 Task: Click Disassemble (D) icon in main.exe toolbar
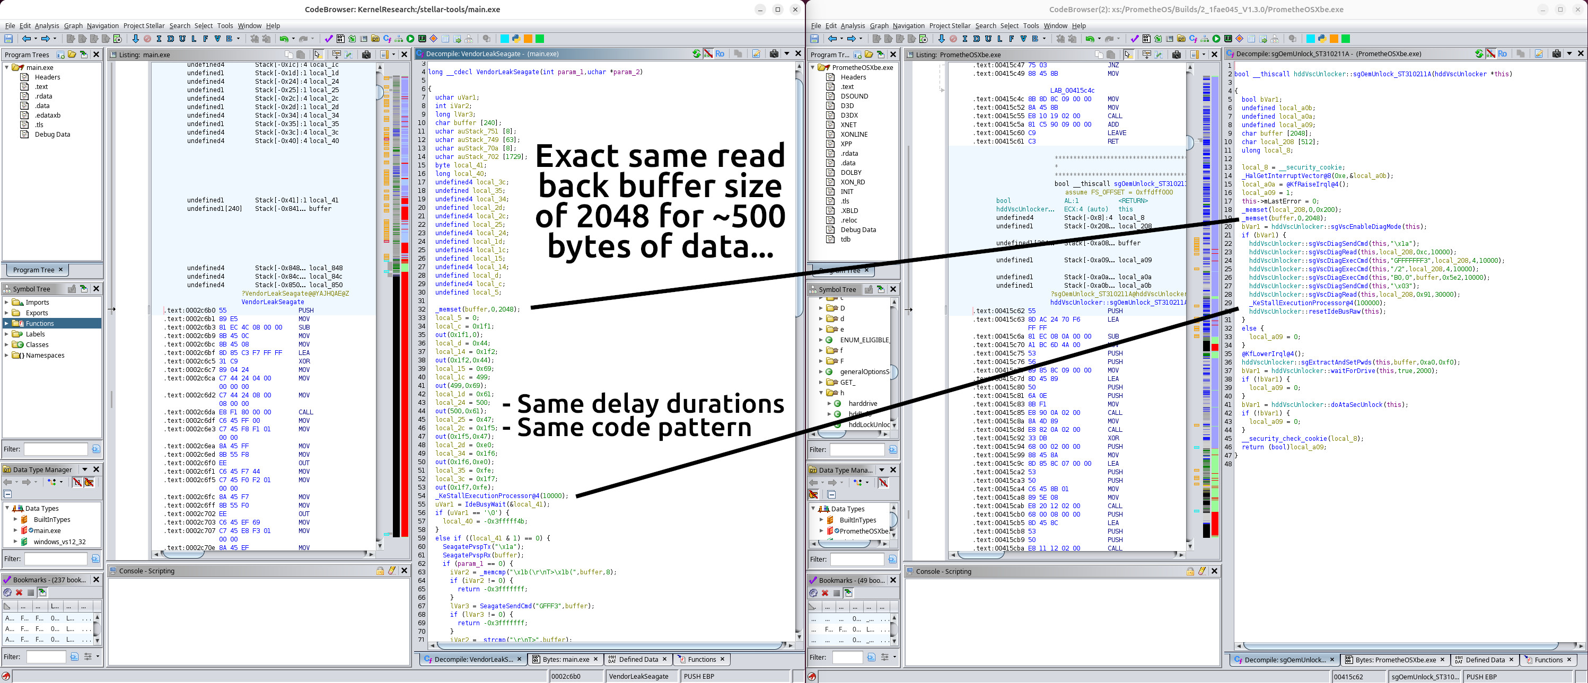click(171, 39)
